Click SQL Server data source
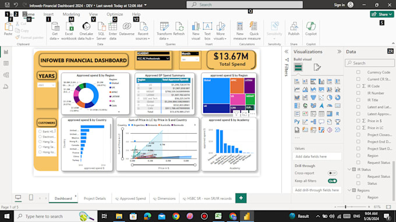Image resolution: width=396 pixels, height=222 pixels. click(101, 31)
